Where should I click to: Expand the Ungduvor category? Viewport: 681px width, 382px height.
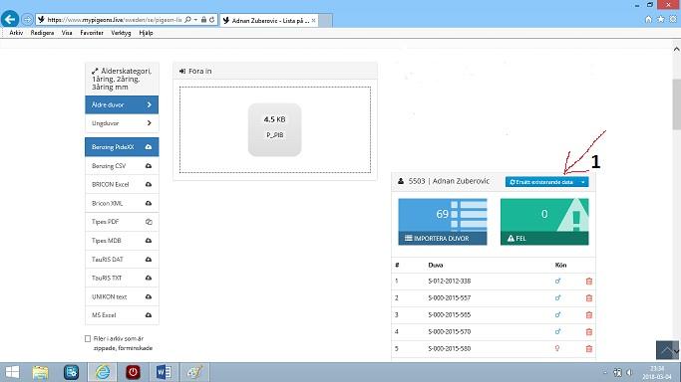click(x=122, y=123)
